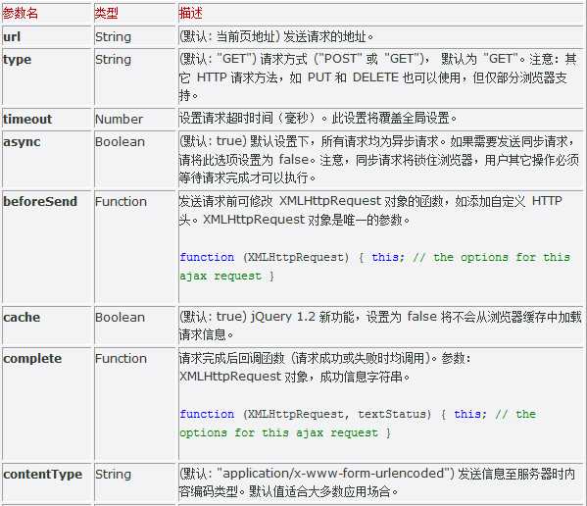Select the cache parameter name cell
Screen dimensions: 587x506
click(x=46, y=326)
